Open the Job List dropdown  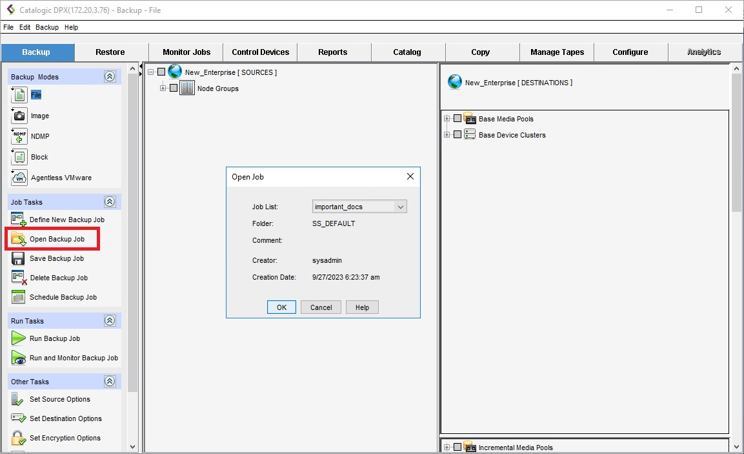(400, 207)
